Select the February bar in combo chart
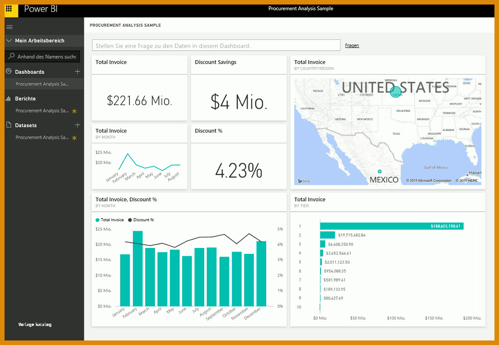Screen dimensions: 499x345 138,268
